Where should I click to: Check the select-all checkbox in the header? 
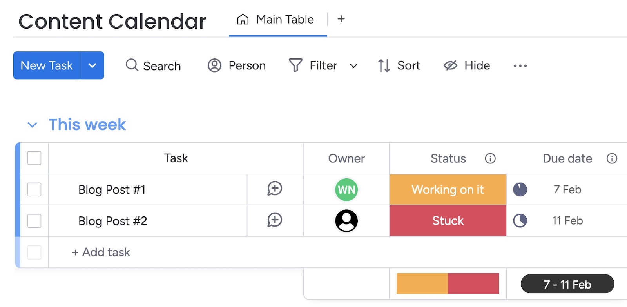point(34,158)
